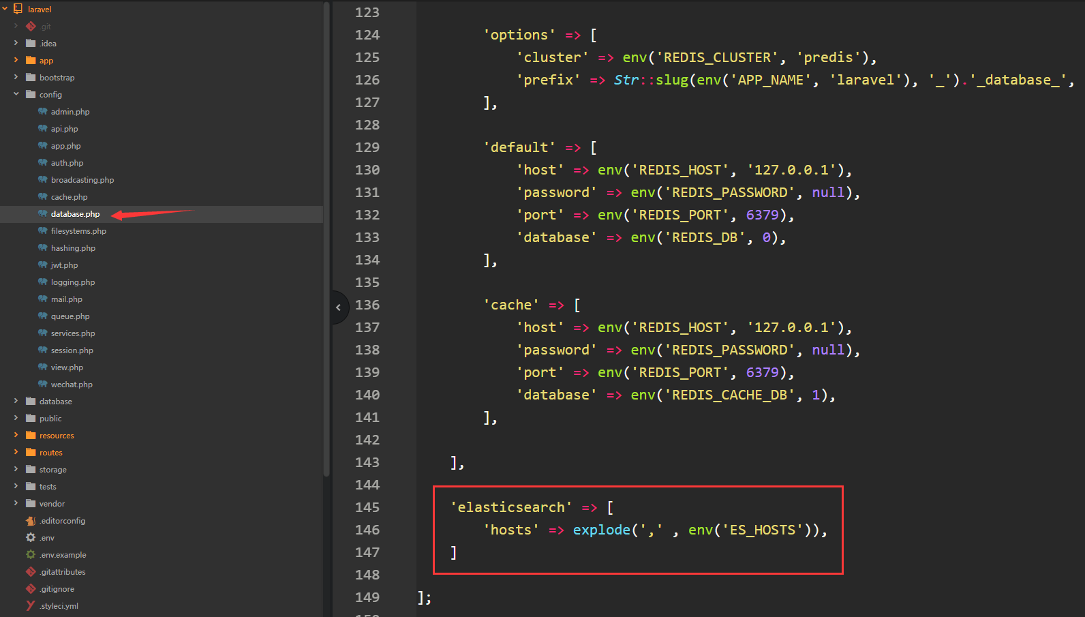Open session.php in the file tree
Image resolution: width=1085 pixels, height=617 pixels.
72,350
